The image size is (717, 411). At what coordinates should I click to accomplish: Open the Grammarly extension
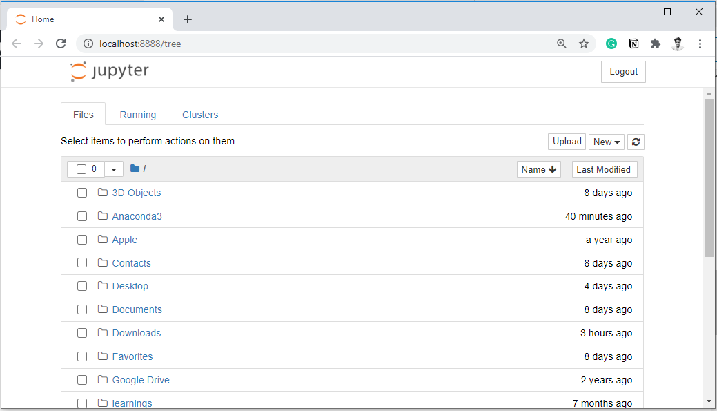(611, 44)
